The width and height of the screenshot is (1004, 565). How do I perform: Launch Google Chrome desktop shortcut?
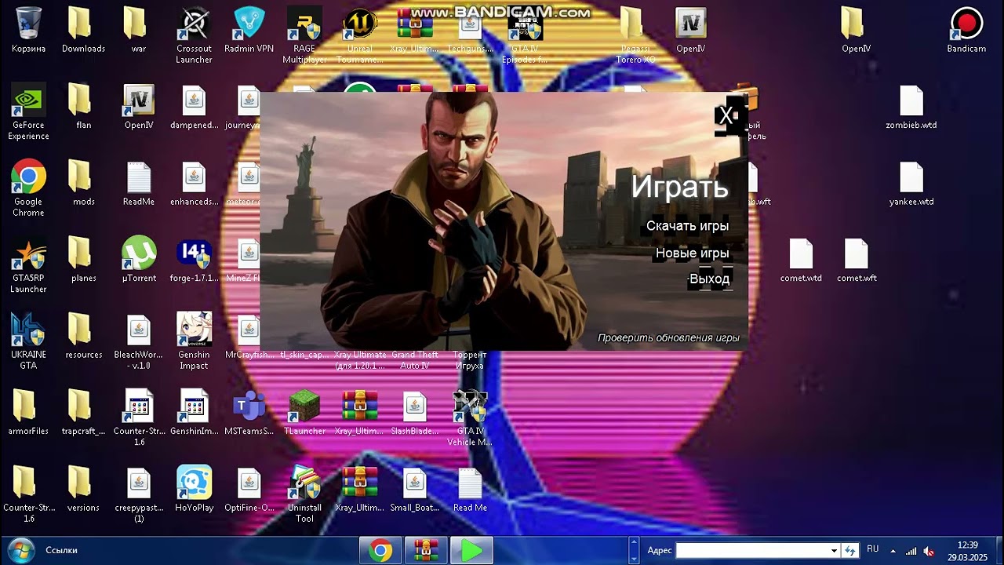[x=28, y=189]
